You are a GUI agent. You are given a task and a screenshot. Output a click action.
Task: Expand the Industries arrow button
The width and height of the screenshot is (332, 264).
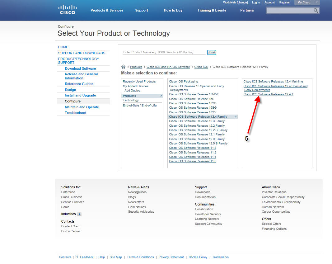pyautogui.click(x=79, y=214)
